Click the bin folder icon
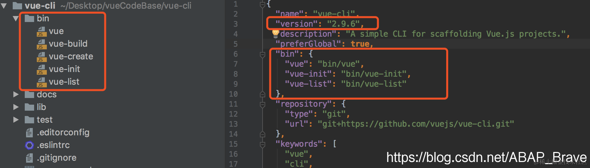 [29, 18]
